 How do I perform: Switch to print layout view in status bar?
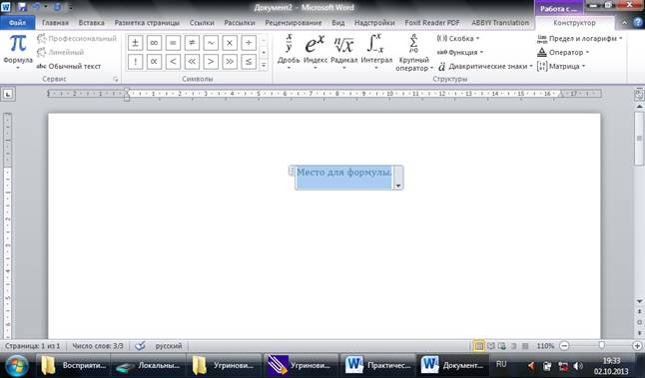479,346
